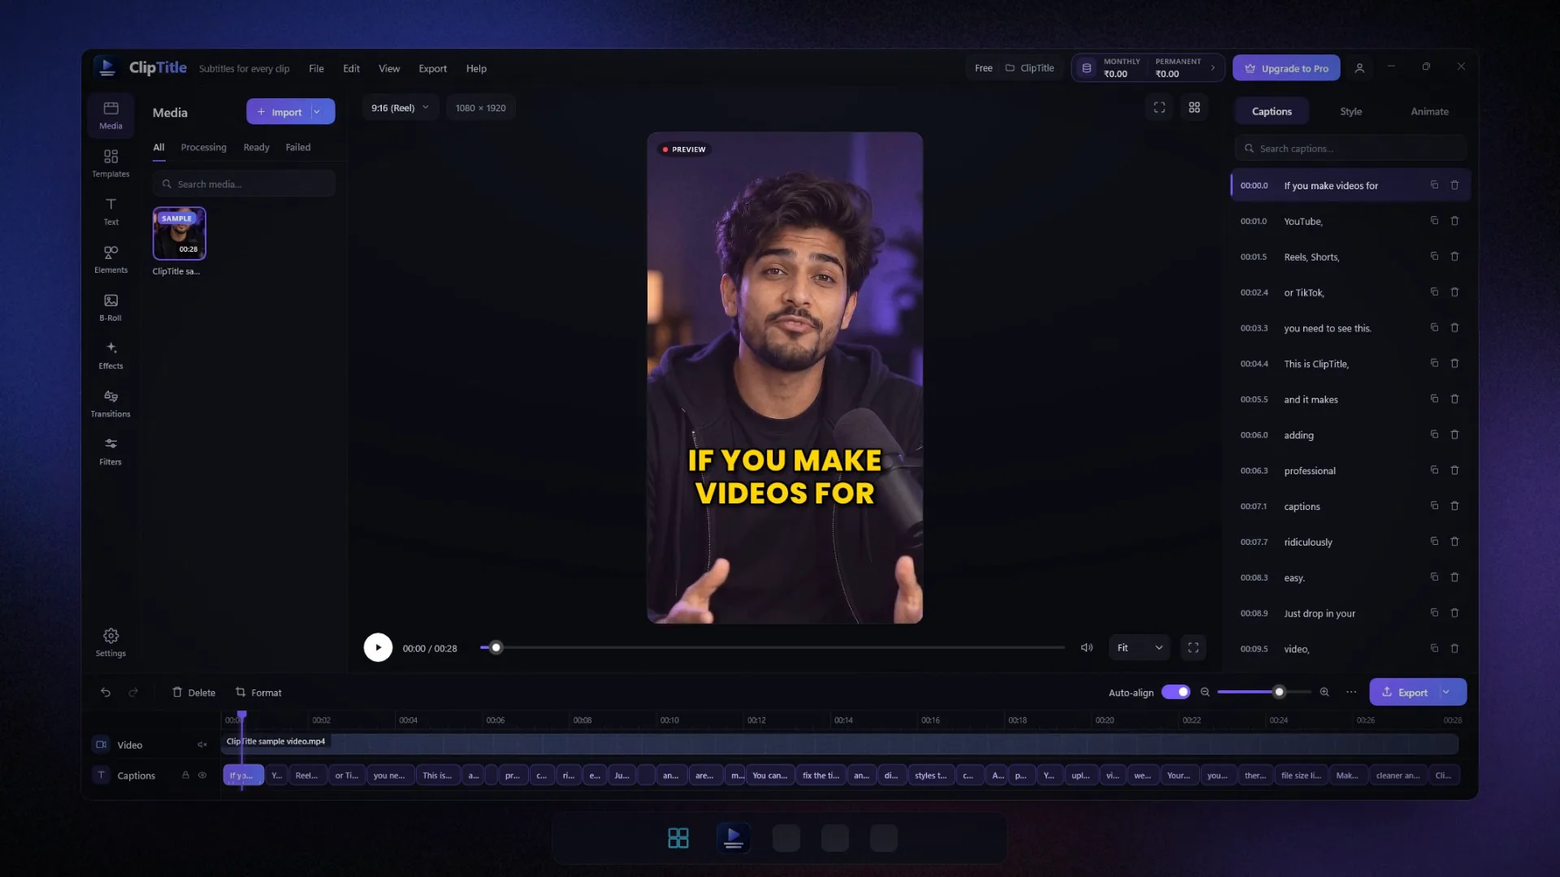Open Settings from the sidebar
1560x877 pixels.
click(110, 642)
